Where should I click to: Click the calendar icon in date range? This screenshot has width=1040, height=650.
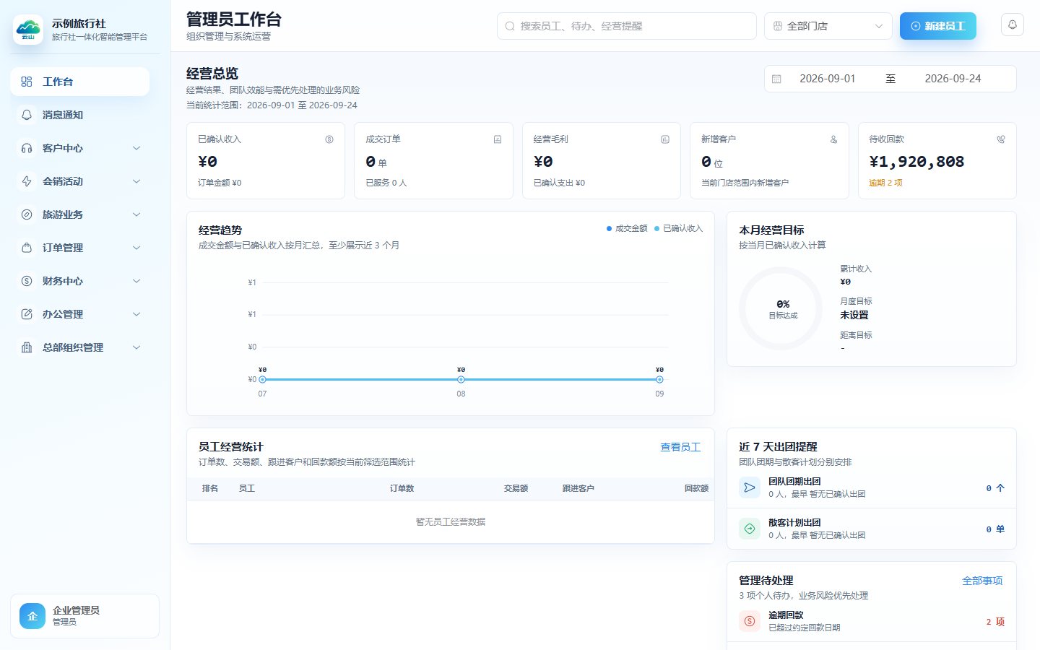(776, 79)
